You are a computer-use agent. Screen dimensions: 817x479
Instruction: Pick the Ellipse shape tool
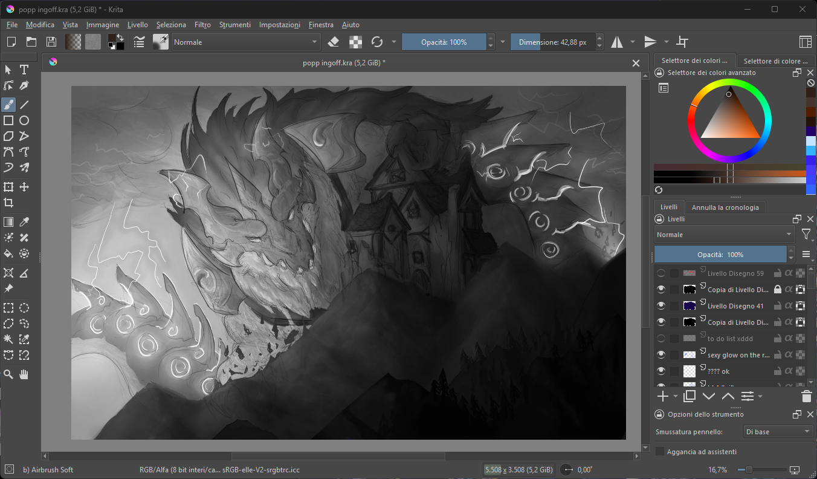click(24, 120)
